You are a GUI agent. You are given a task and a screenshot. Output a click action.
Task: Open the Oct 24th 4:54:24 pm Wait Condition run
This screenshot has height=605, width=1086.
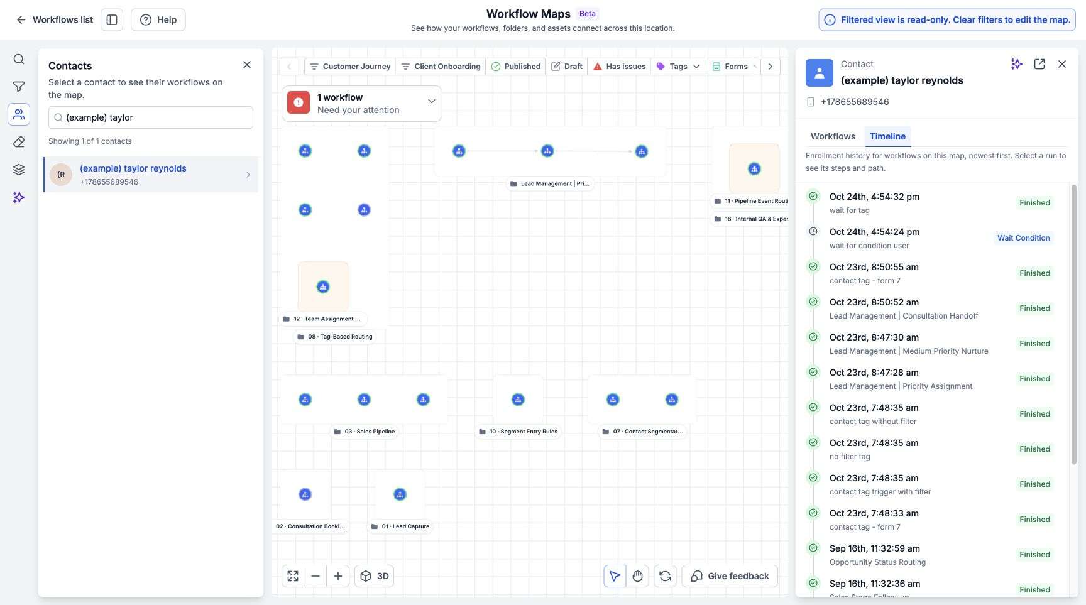click(931, 238)
